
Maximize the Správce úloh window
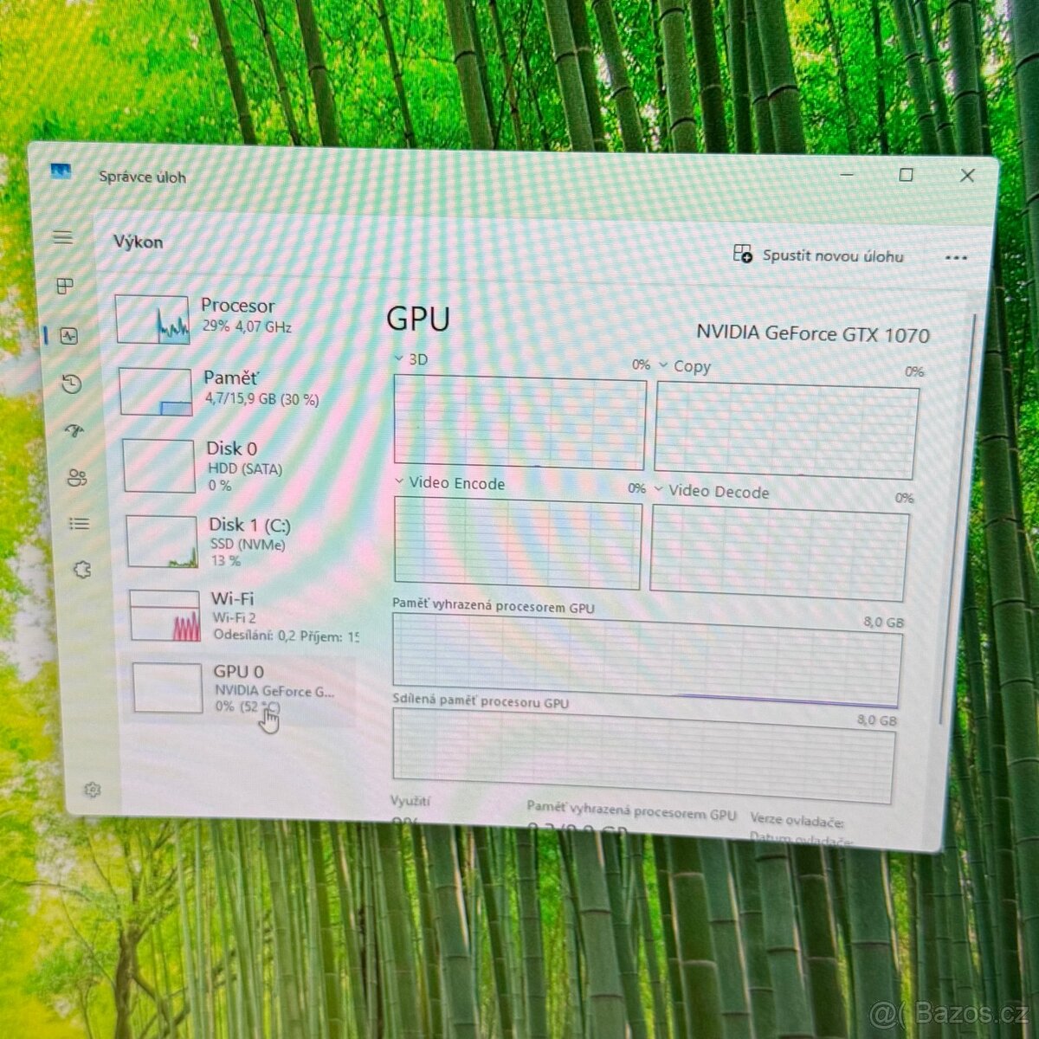pos(906,175)
